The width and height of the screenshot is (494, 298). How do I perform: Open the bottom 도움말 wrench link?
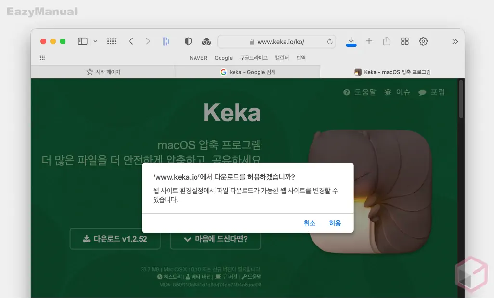coord(251,277)
